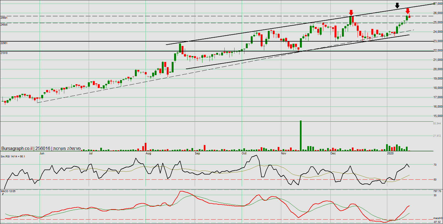Screen dimensions: 443x224
Task: Click the 21919 support level label
Action: 4,53
